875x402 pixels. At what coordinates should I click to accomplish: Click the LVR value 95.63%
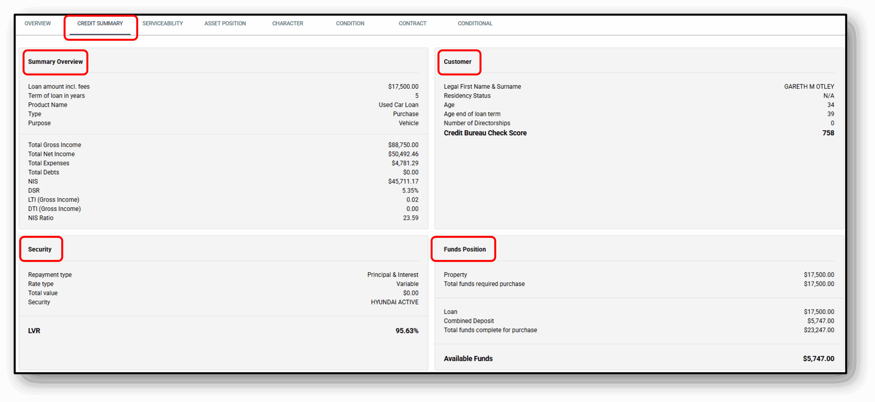(x=407, y=330)
